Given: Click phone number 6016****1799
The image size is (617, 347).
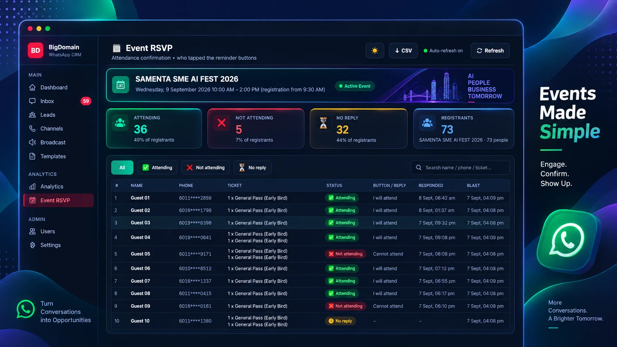Looking at the screenshot, I should pos(195,210).
